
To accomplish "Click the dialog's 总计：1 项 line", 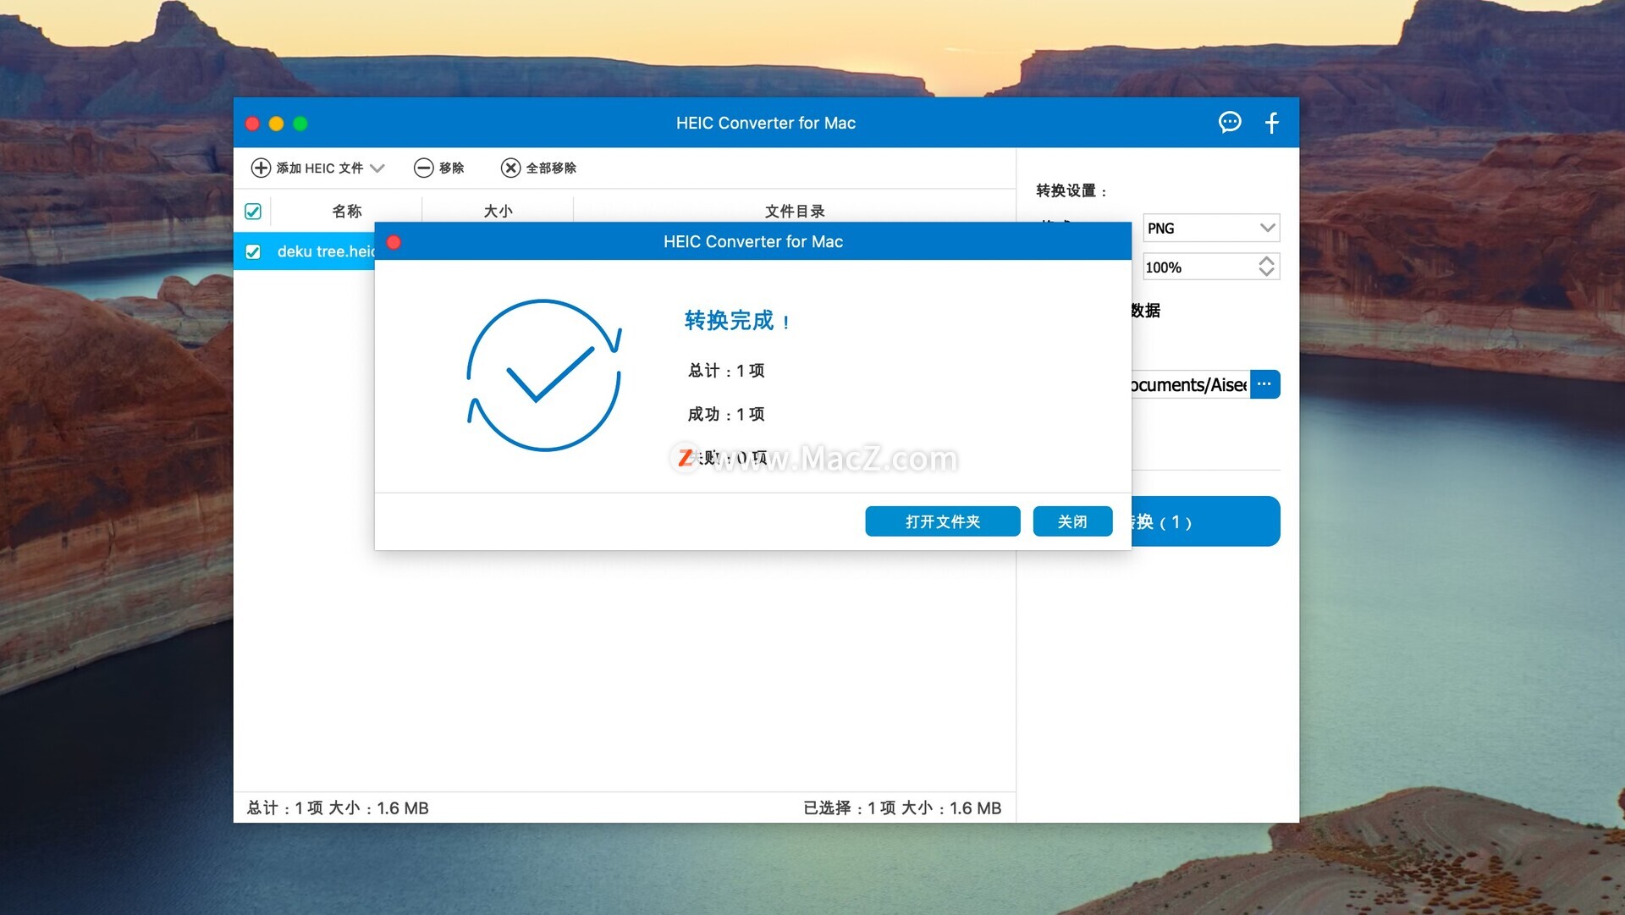I will coord(726,371).
